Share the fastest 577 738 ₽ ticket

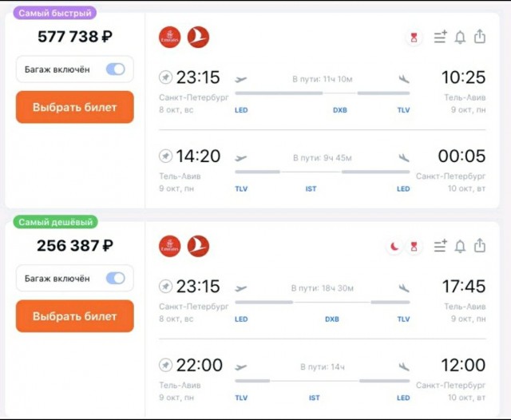click(480, 37)
